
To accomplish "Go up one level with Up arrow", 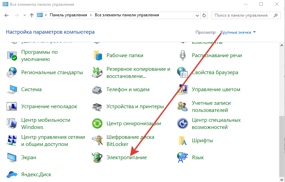I will (x=32, y=15).
